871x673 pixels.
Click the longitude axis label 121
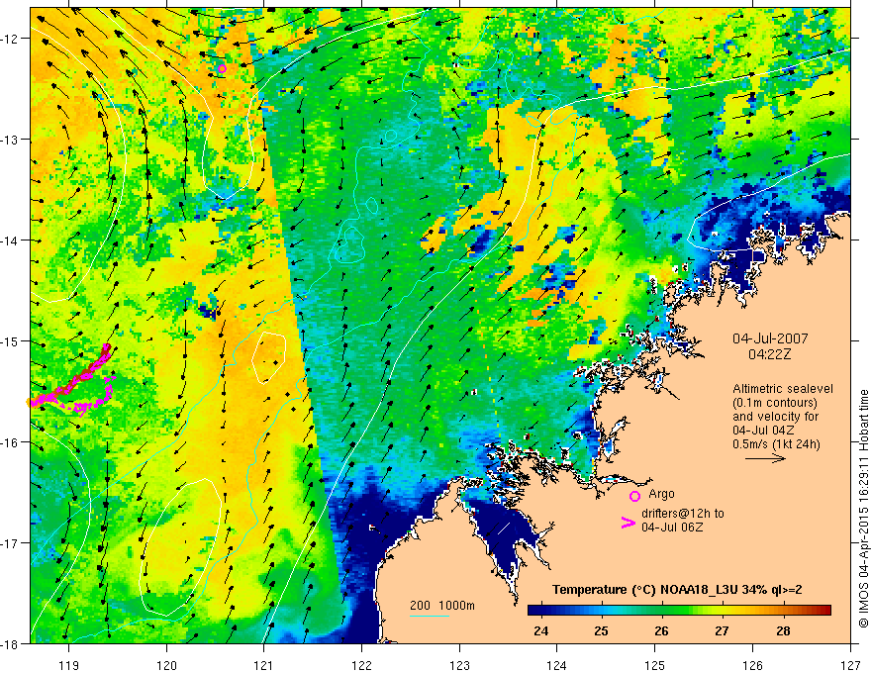(x=264, y=665)
